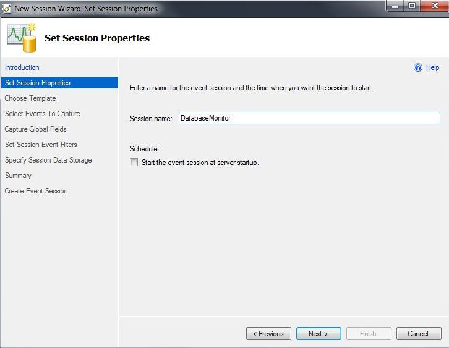This screenshot has width=449, height=348.
Task: Close the New Session Wizard window
Action: pyautogui.click(x=432, y=7)
